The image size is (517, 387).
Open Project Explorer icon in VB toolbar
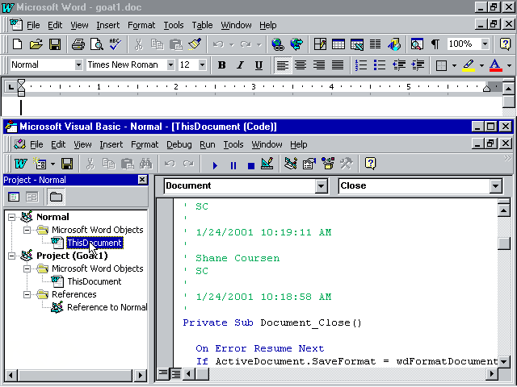pos(291,164)
